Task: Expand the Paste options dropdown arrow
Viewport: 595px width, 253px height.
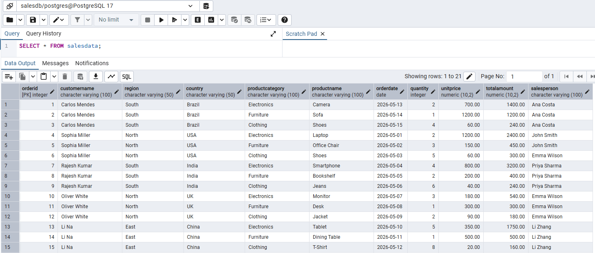Action: [54, 76]
